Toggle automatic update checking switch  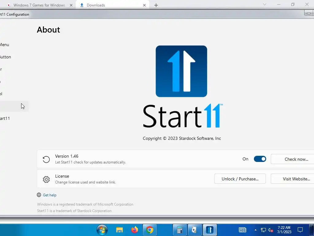pos(260,159)
